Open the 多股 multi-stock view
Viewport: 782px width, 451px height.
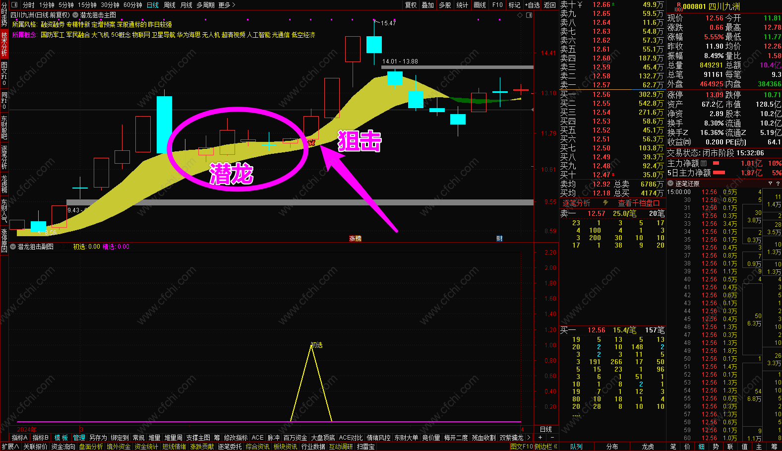point(445,5)
